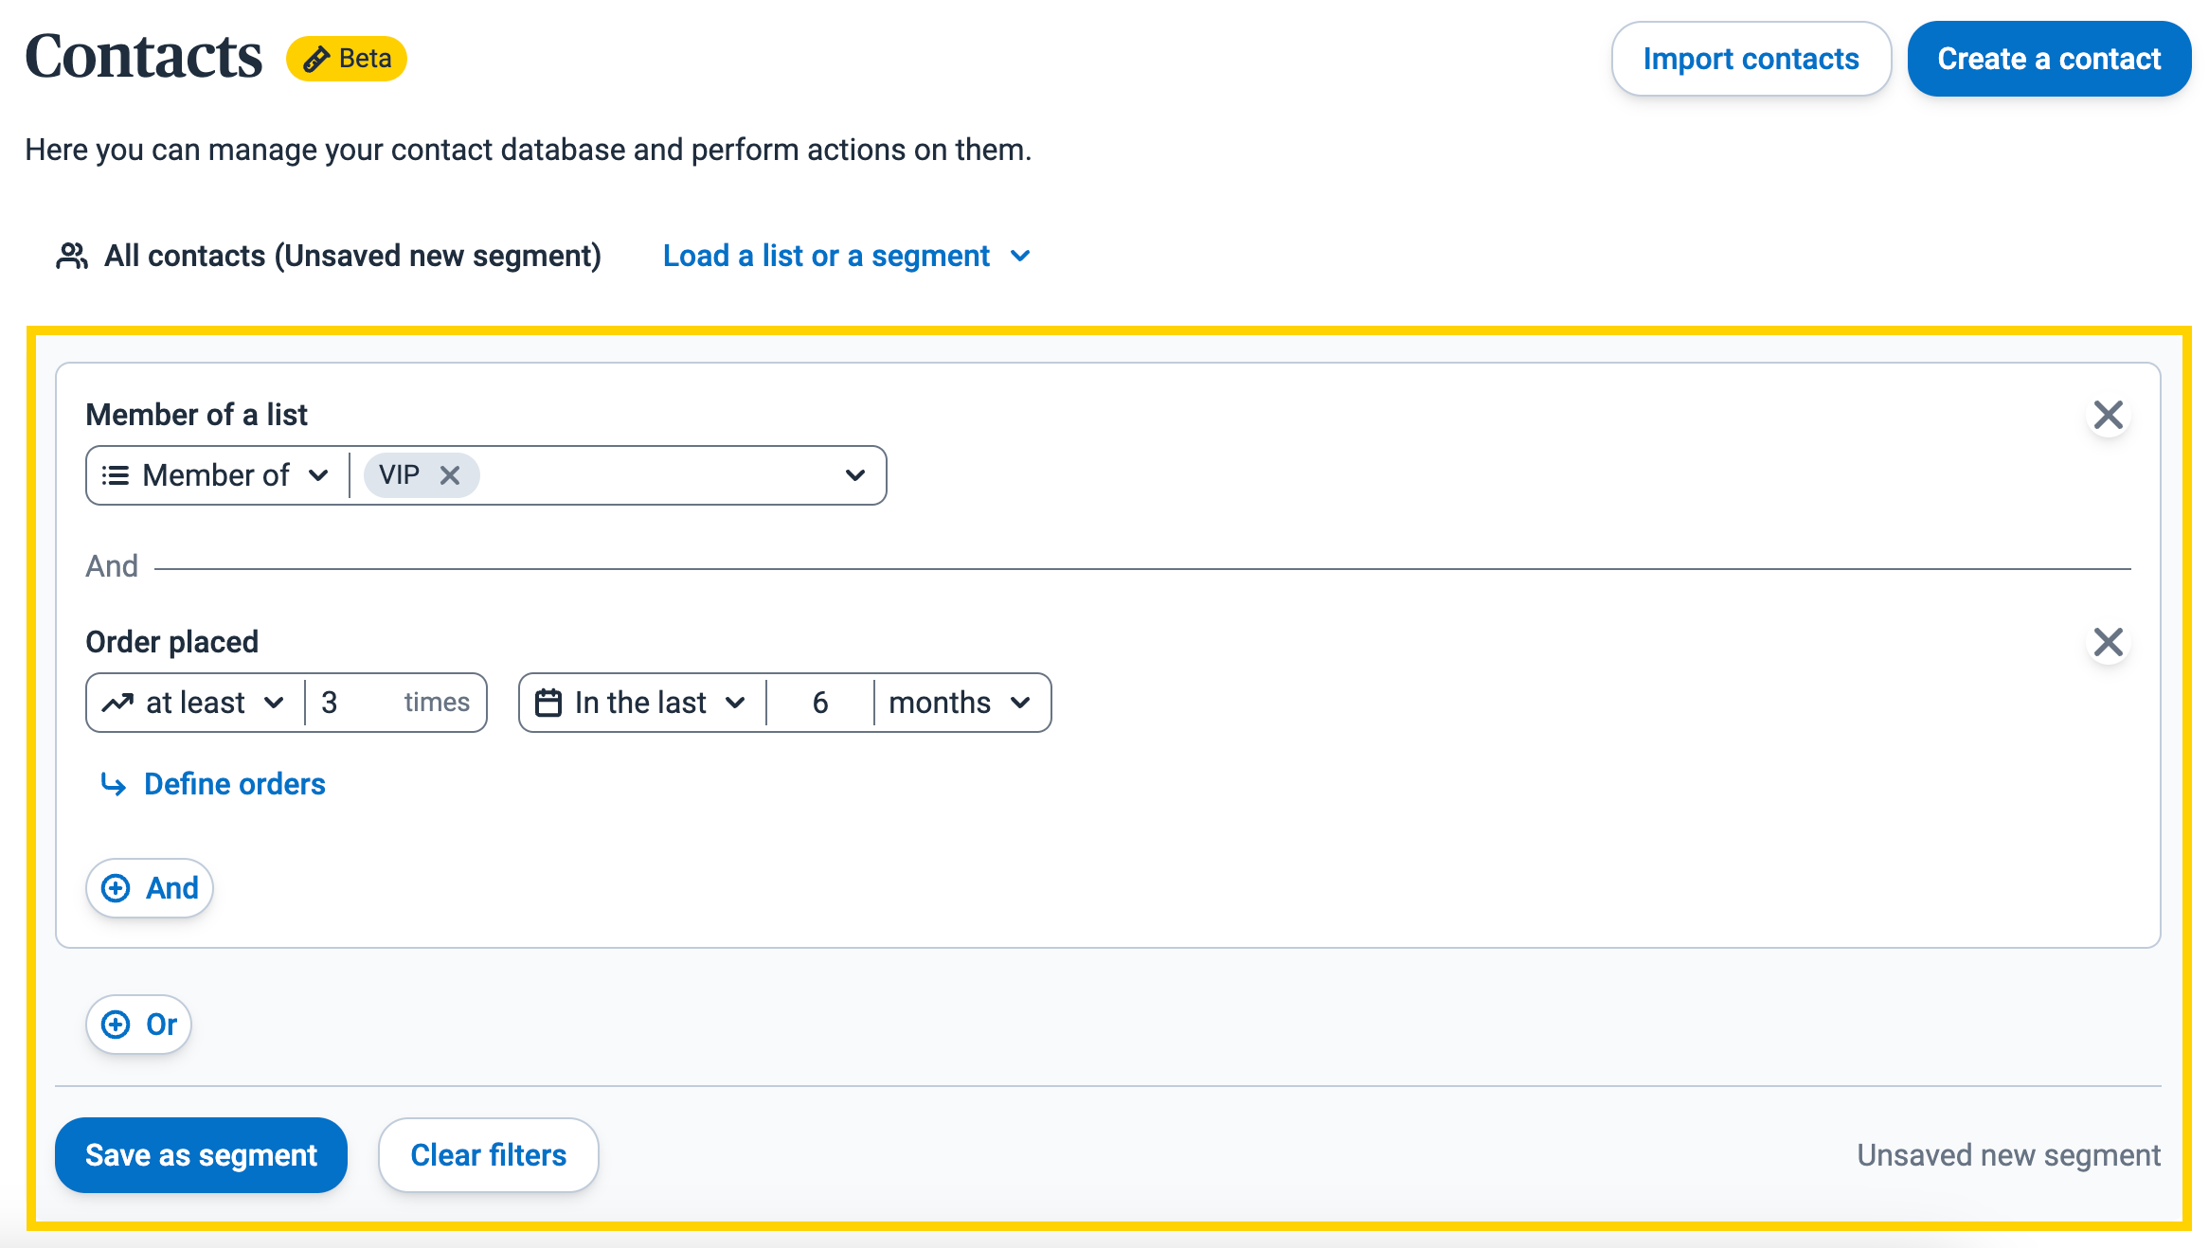
Task: Click the trending-arrow icon beside 'at least'
Action: 117,702
